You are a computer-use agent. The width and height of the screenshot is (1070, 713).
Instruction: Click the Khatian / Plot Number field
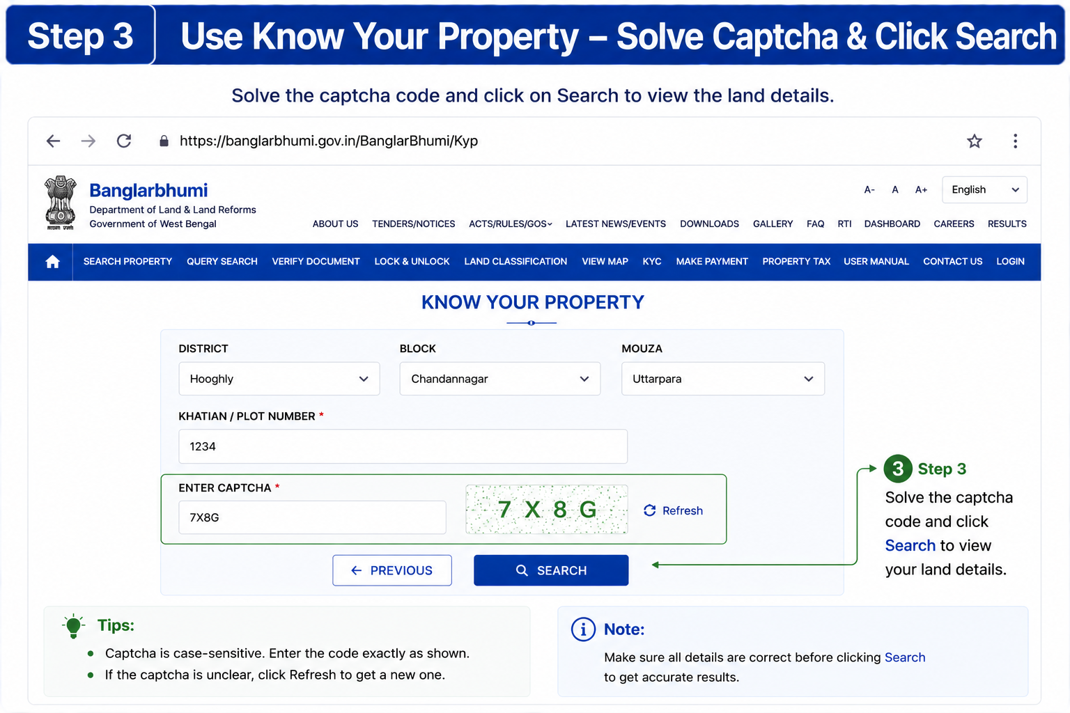[403, 446]
